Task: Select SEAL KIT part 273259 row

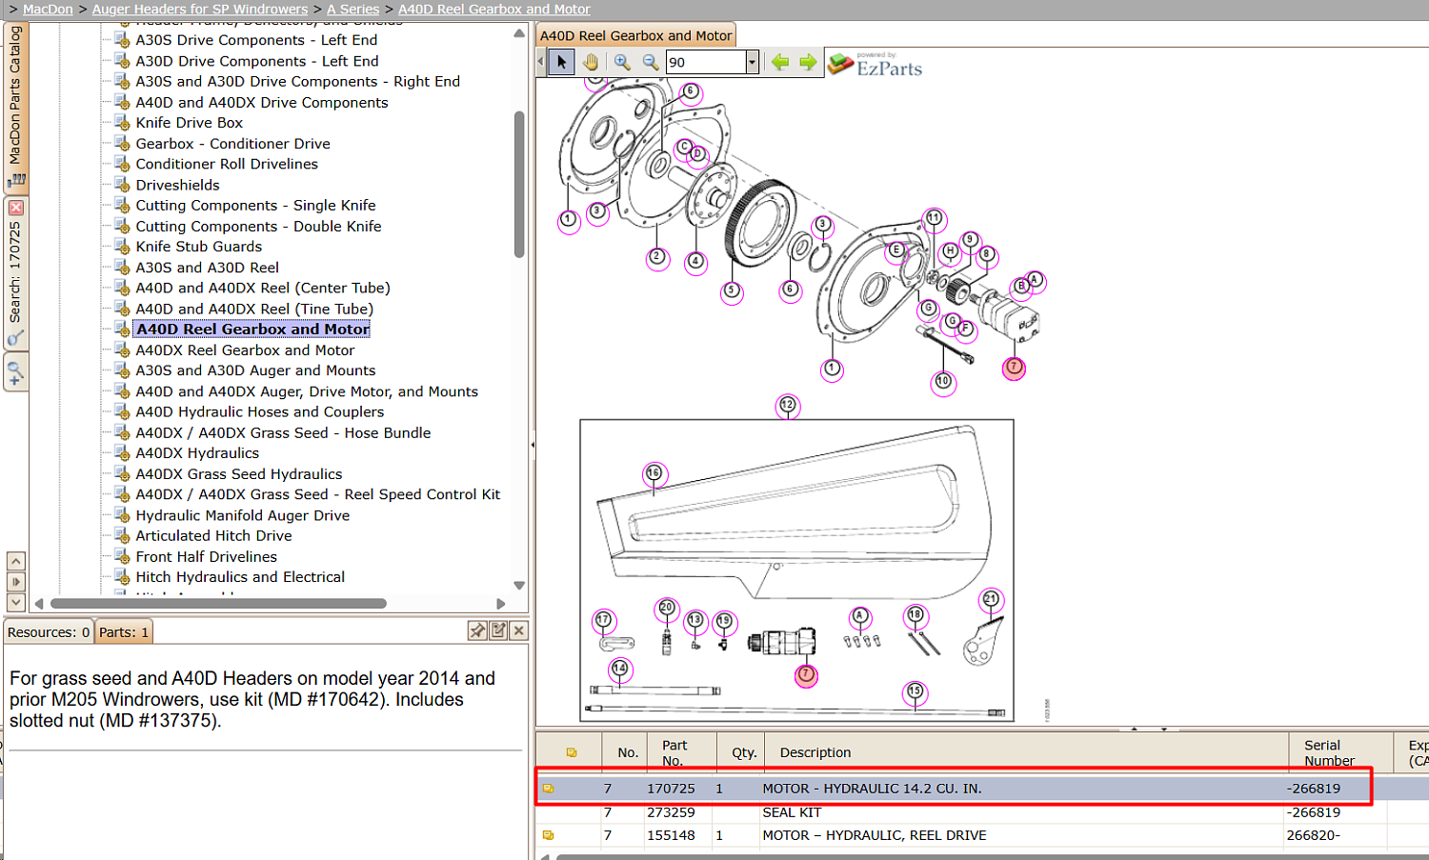Action: (x=982, y=812)
